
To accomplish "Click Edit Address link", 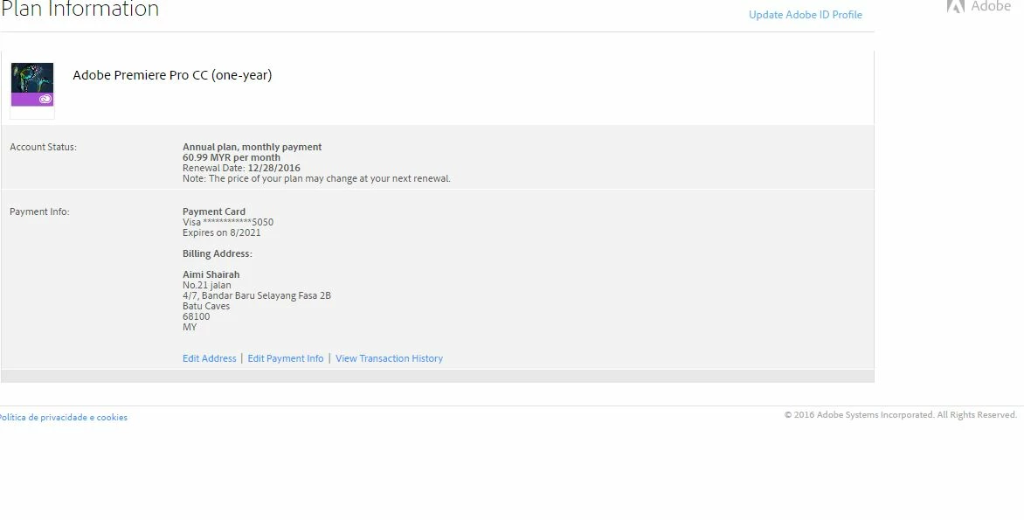I will tap(209, 358).
